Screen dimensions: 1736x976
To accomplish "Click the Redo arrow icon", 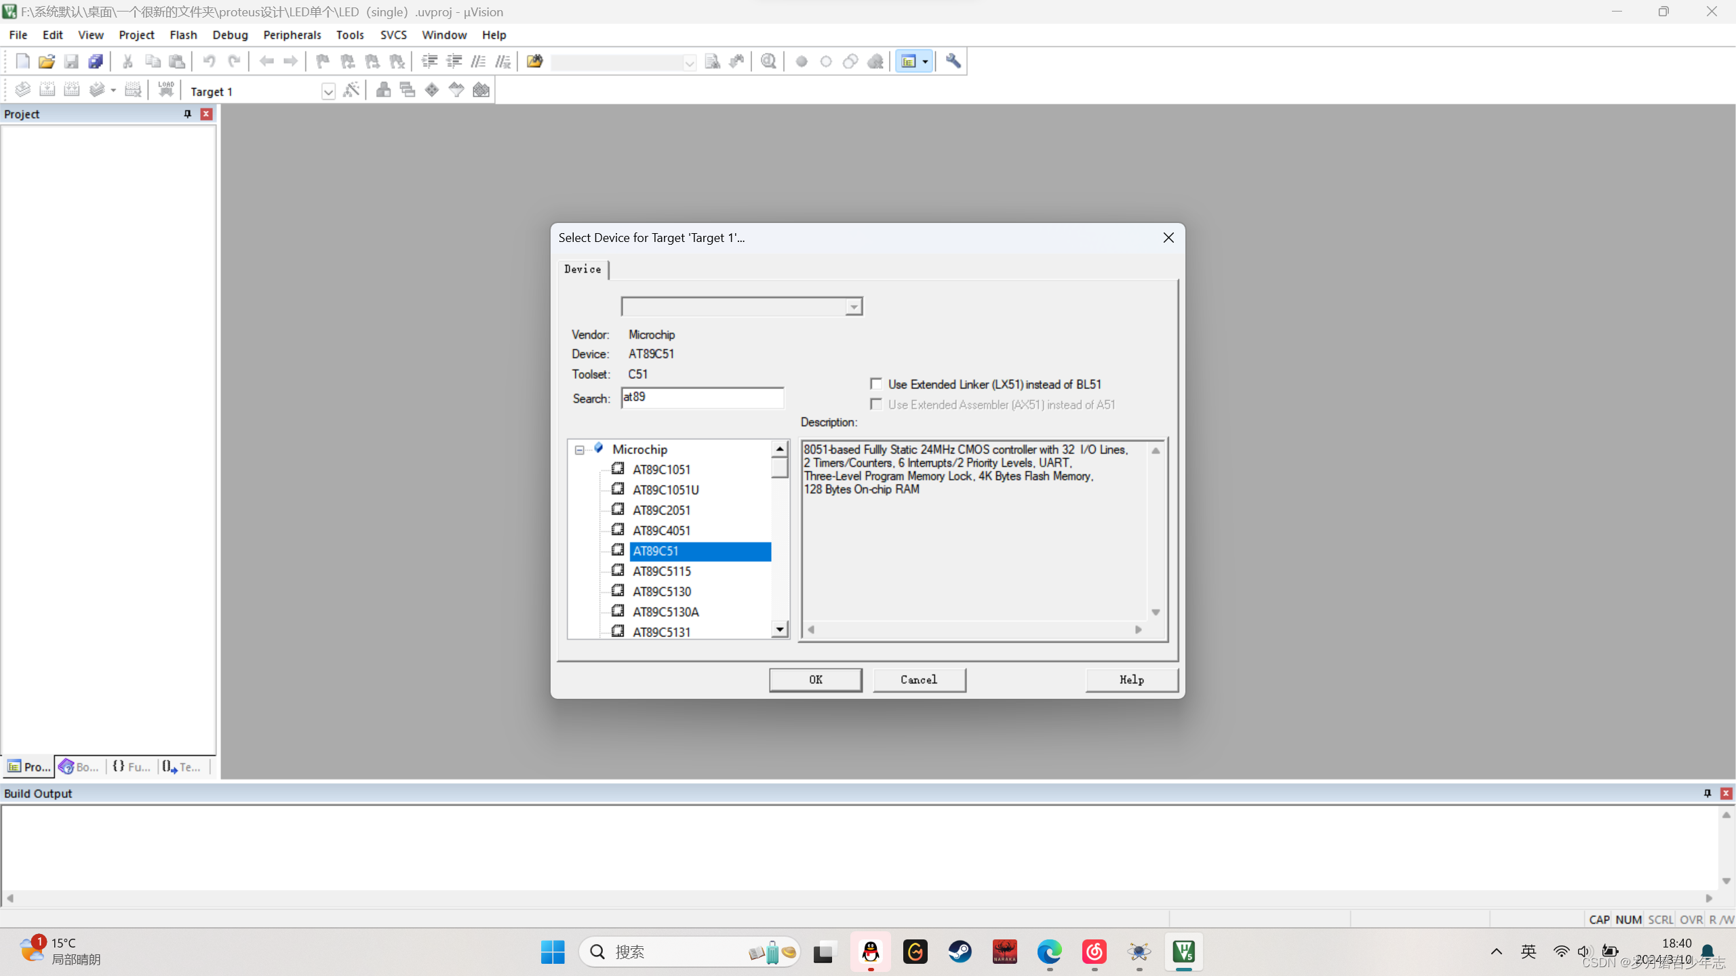I will [x=234, y=62].
